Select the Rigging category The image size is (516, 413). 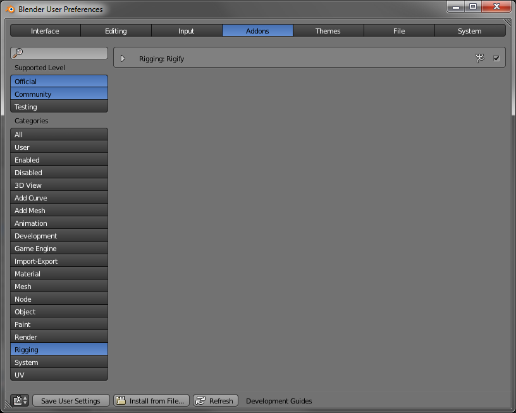click(59, 350)
